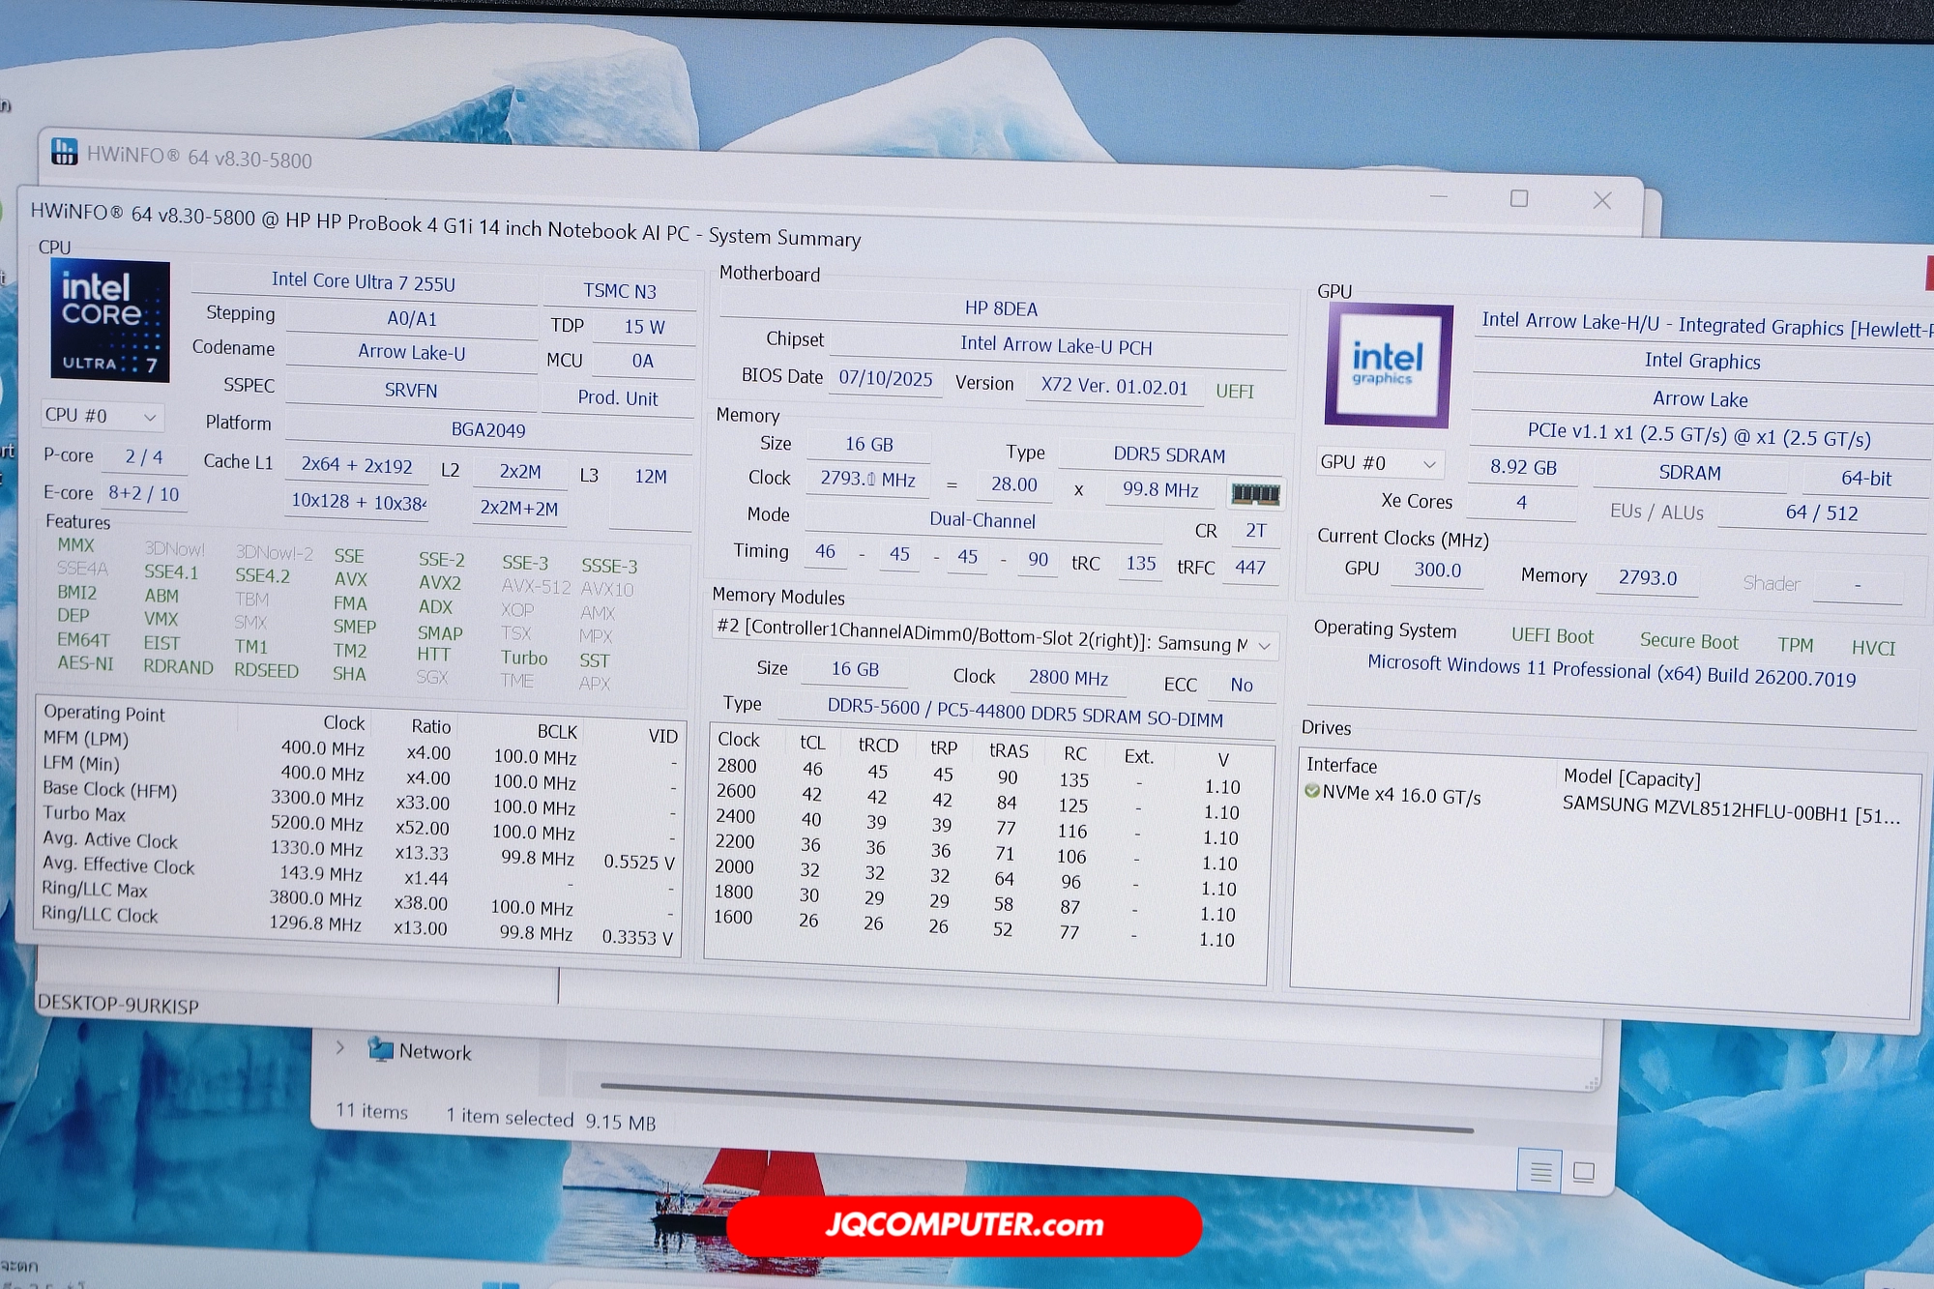Image resolution: width=1934 pixels, height=1289 pixels.
Task: Click the Intel Core Ultra 7 logo
Action: tap(110, 320)
